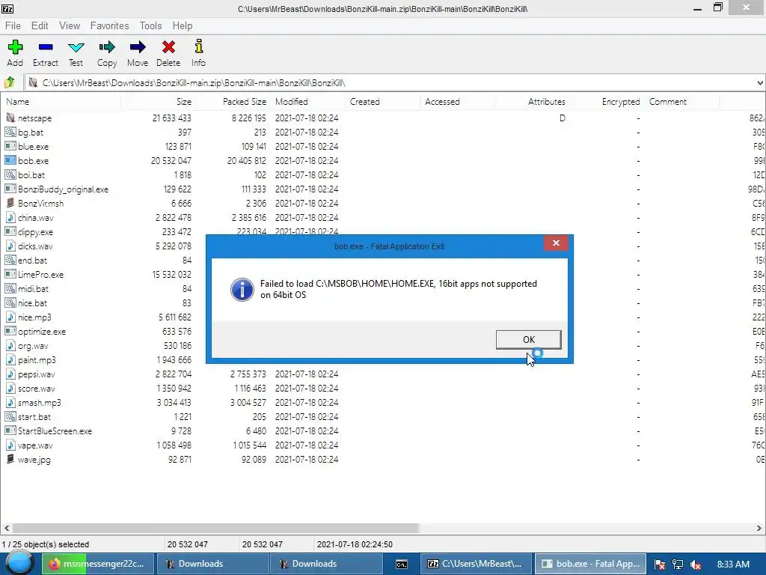Image resolution: width=766 pixels, height=575 pixels.
Task: Select the LimePro.exe file name
Action: pos(40,274)
